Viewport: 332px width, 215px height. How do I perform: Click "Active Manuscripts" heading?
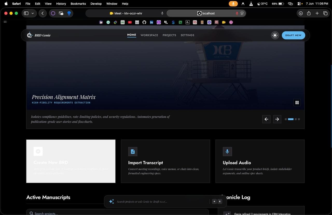[x=48, y=197]
